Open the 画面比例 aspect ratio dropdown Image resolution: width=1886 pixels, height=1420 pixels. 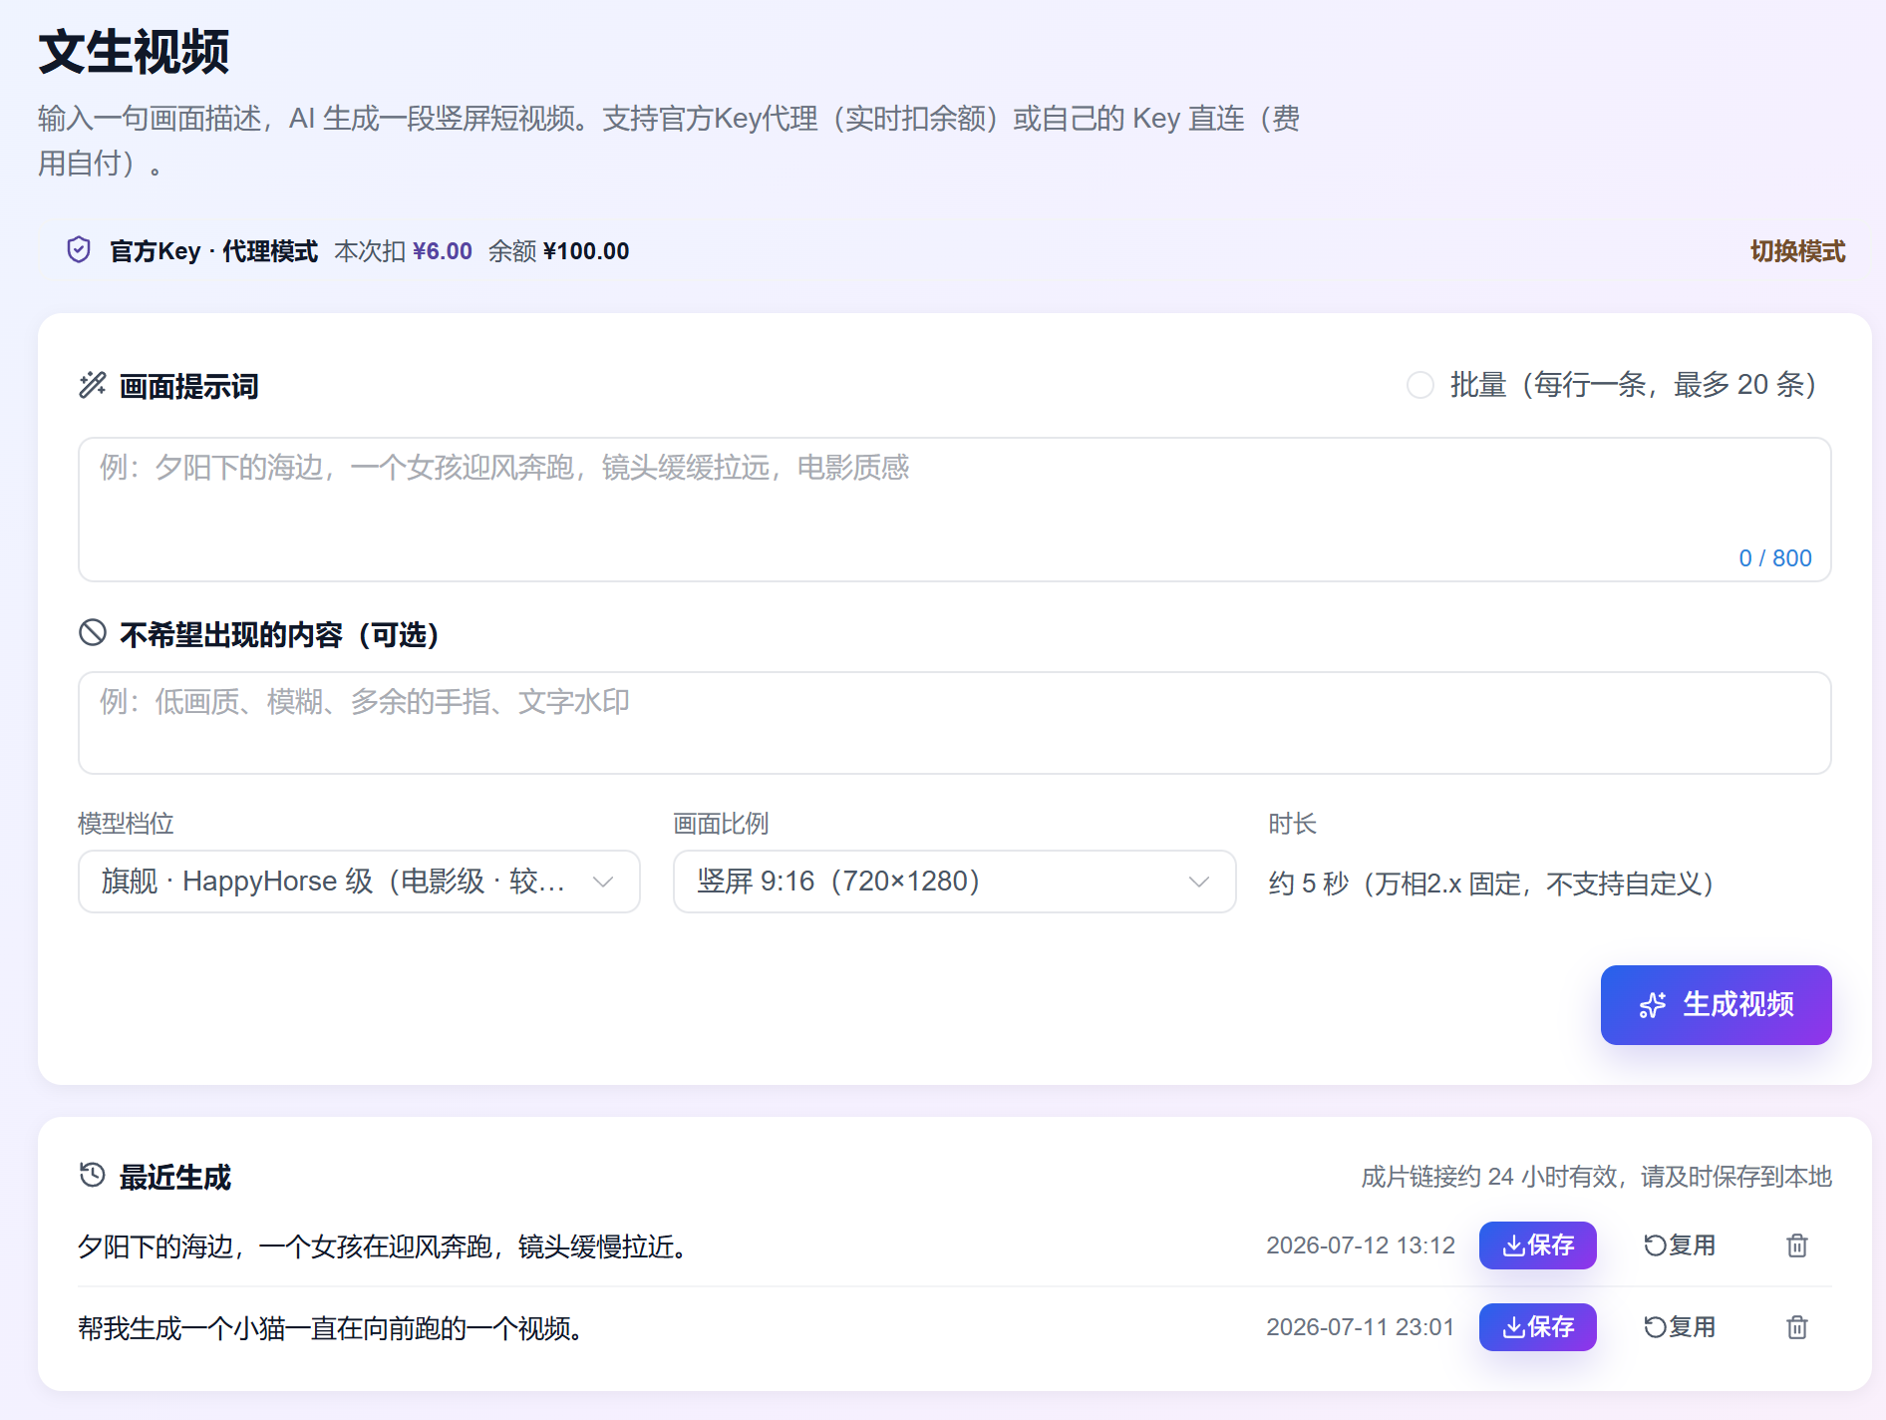click(x=954, y=882)
